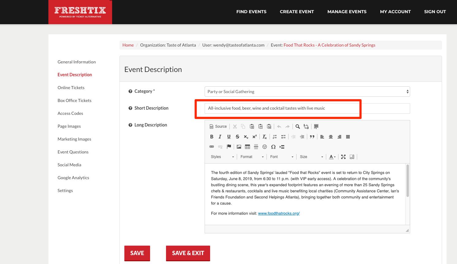The height and width of the screenshot is (264, 457).
Task: Open the smiley emoticon picker
Action: tap(265, 147)
